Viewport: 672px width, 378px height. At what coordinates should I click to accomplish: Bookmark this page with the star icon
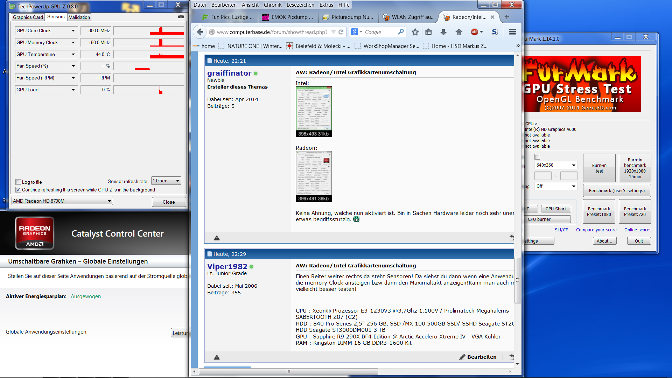415,32
